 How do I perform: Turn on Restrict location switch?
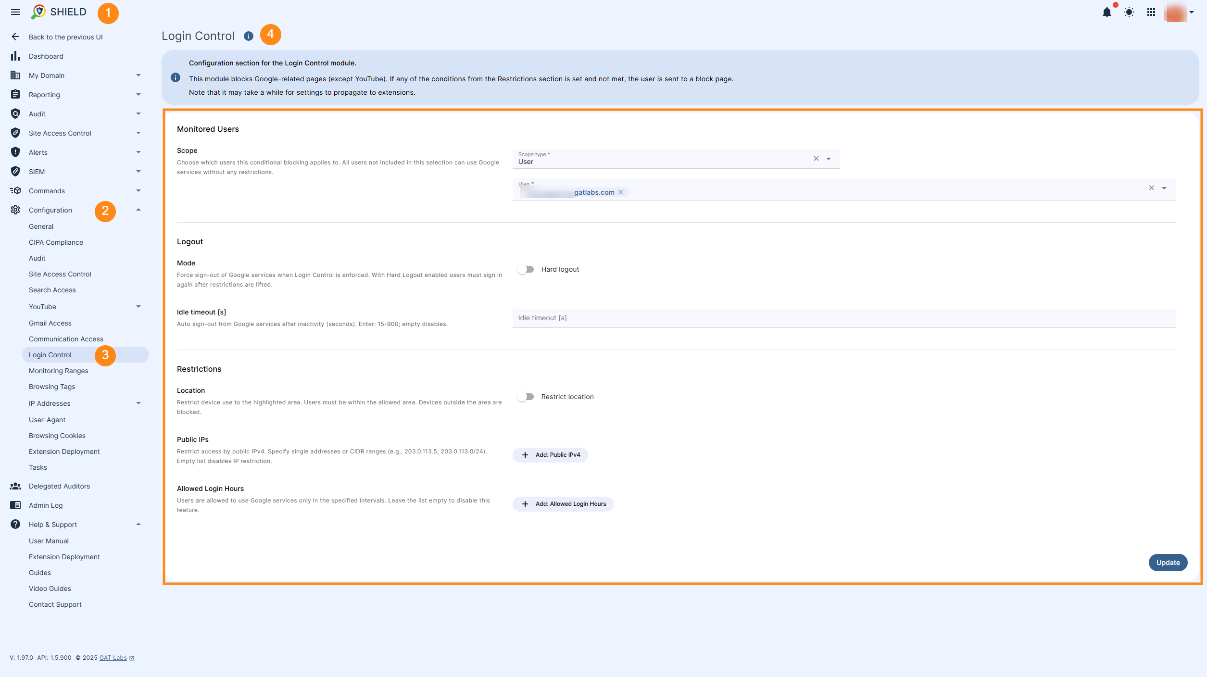(x=526, y=397)
